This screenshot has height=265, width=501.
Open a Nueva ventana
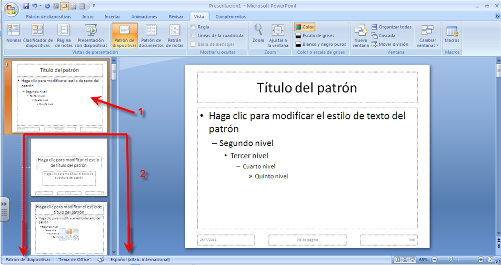[360, 35]
